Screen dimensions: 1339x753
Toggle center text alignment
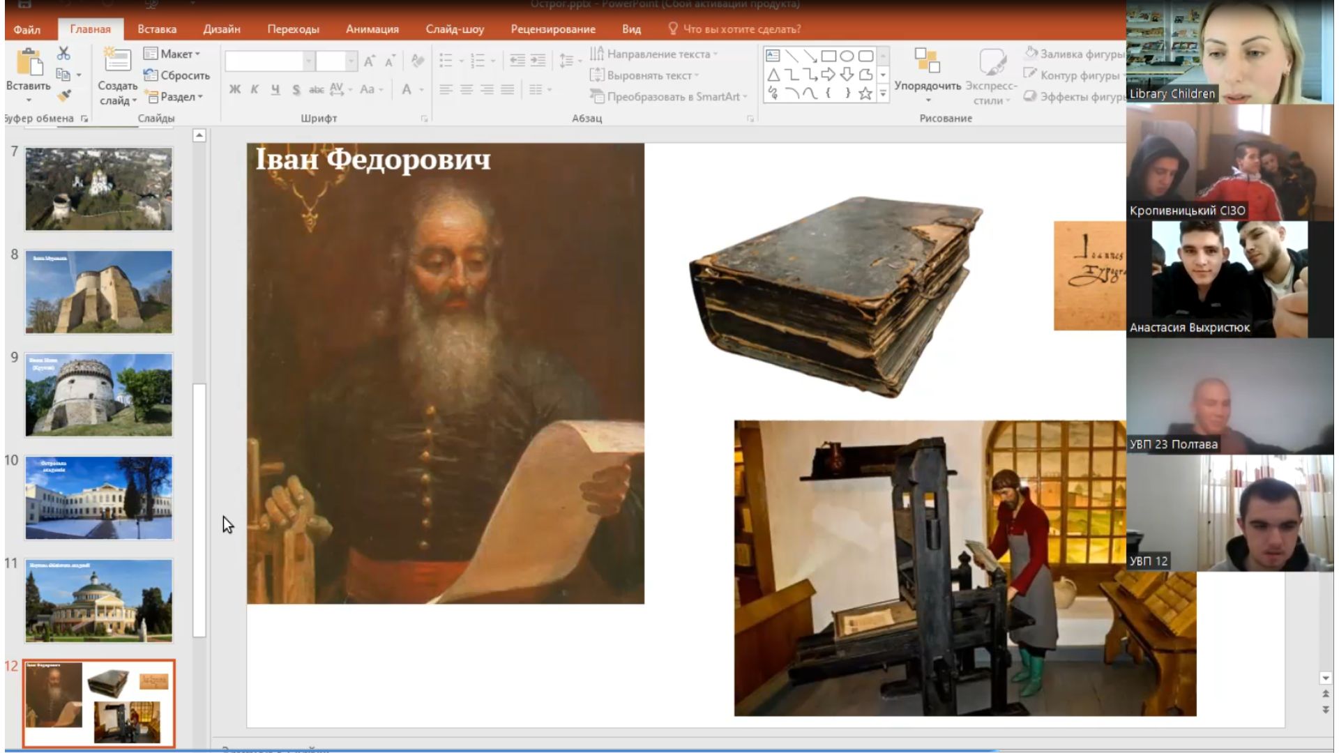(x=467, y=89)
